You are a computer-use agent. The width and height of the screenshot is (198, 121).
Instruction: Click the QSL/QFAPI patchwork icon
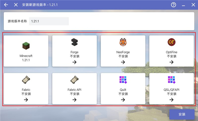(172, 80)
